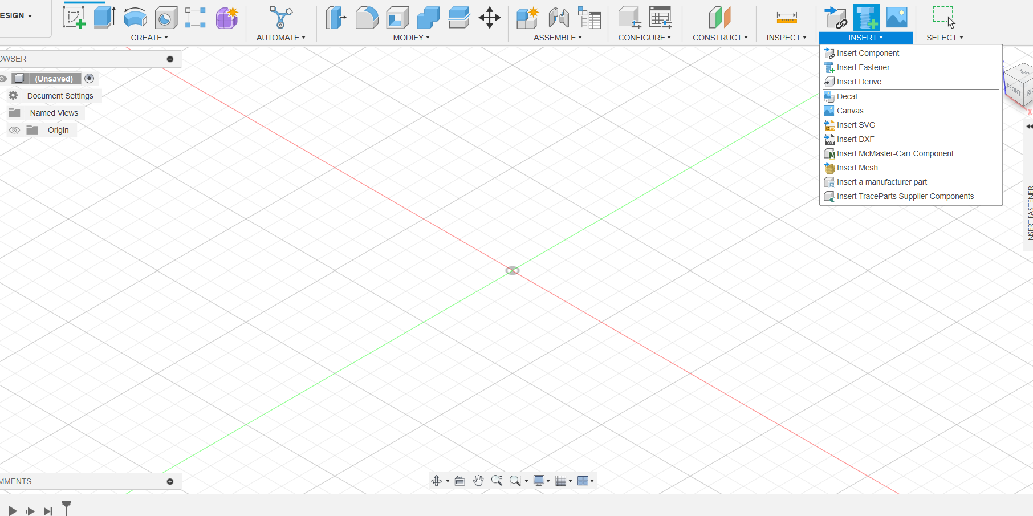Open the AUTOMATE dropdown menu
The height and width of the screenshot is (516, 1033).
280,38
